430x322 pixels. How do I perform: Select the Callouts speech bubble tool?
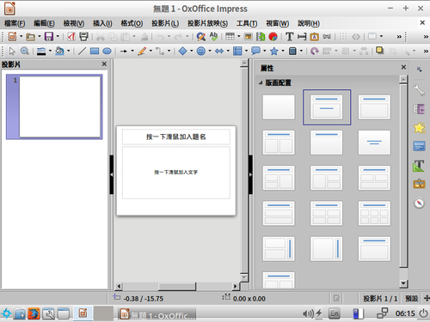pos(255,52)
